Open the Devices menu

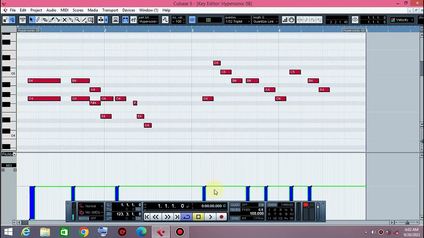(x=129, y=10)
